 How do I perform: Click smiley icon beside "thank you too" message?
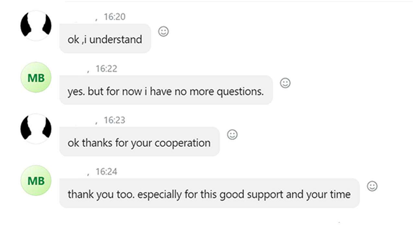[372, 186]
